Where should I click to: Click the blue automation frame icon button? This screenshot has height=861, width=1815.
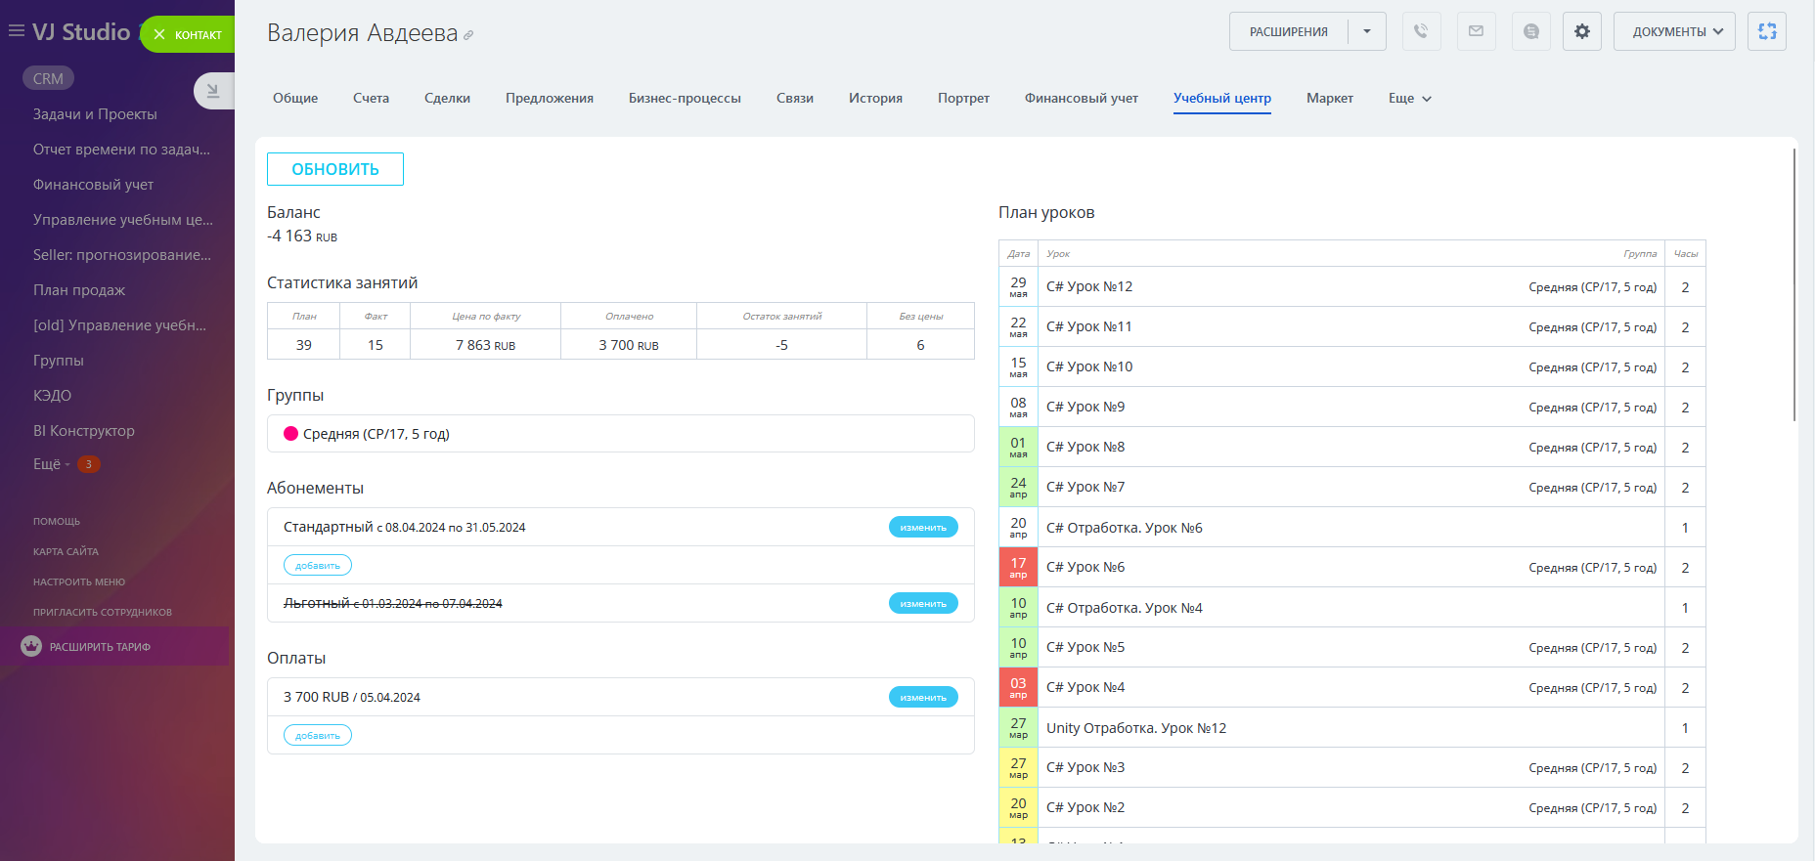1766,31
